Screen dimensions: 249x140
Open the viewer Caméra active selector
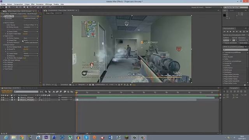[101, 85]
